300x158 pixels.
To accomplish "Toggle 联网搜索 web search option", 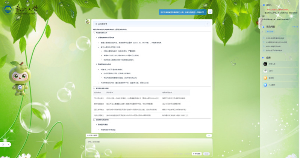I will (197, 154).
